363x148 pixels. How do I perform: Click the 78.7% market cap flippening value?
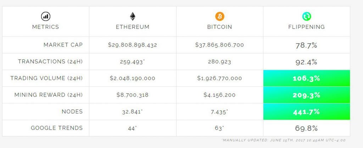click(306, 45)
